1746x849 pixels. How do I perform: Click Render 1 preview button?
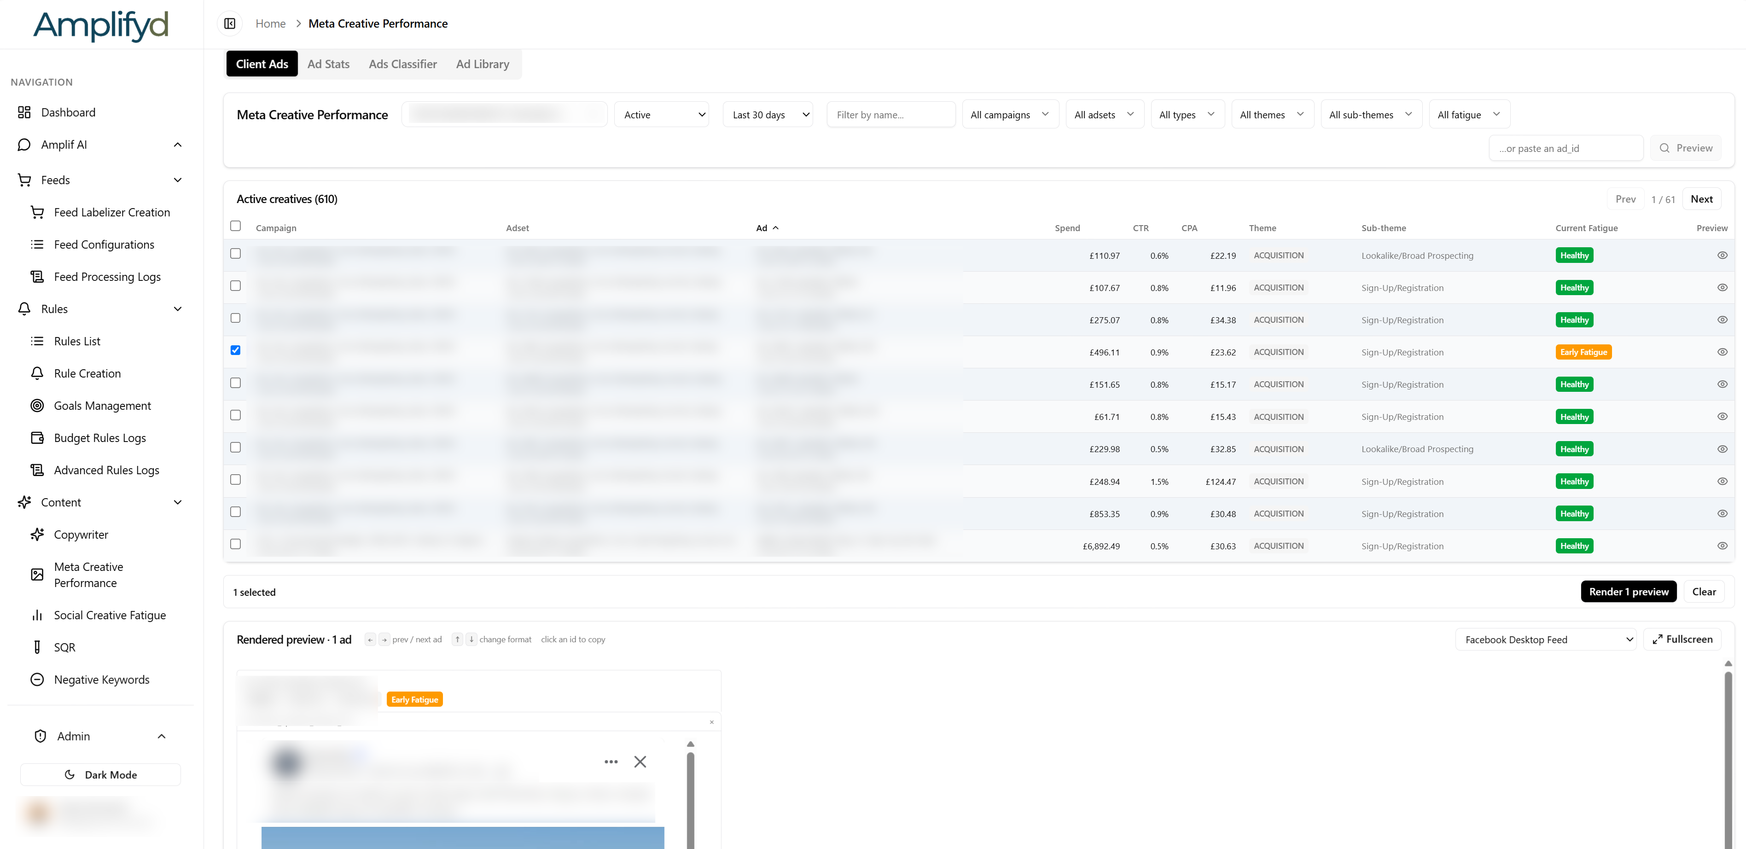click(1629, 592)
